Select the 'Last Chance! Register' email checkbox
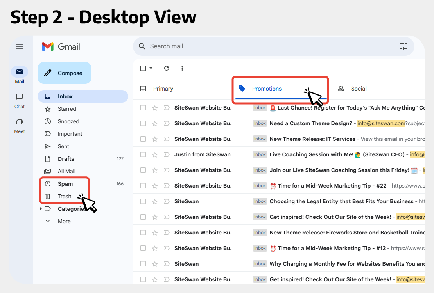This screenshot has height=293, width=434. pyautogui.click(x=143, y=108)
